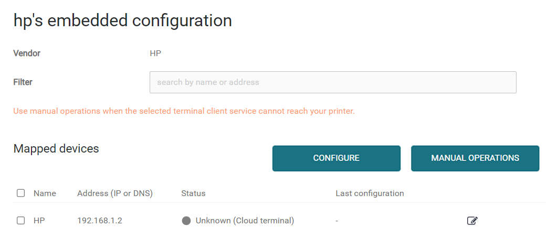Click the HP vendor value
This screenshot has width=558, height=238.
point(155,53)
